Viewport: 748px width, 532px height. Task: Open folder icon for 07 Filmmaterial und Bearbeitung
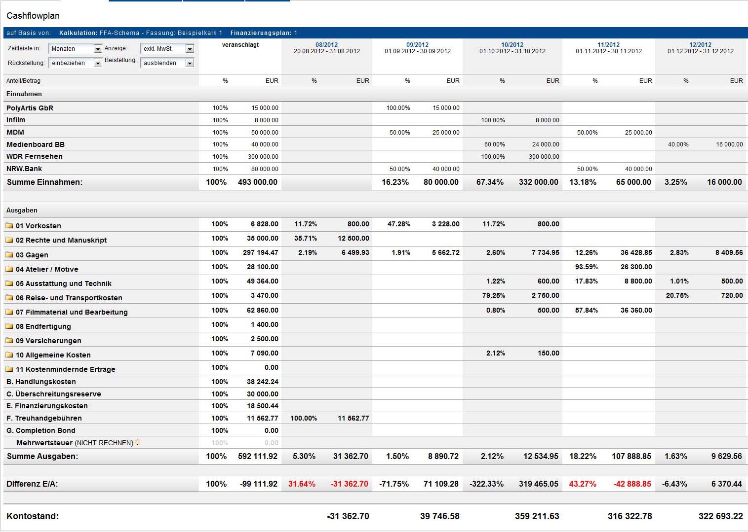[x=9, y=312]
